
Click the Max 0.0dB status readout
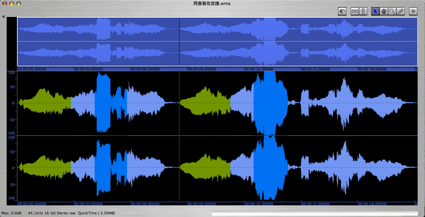pos(12,213)
